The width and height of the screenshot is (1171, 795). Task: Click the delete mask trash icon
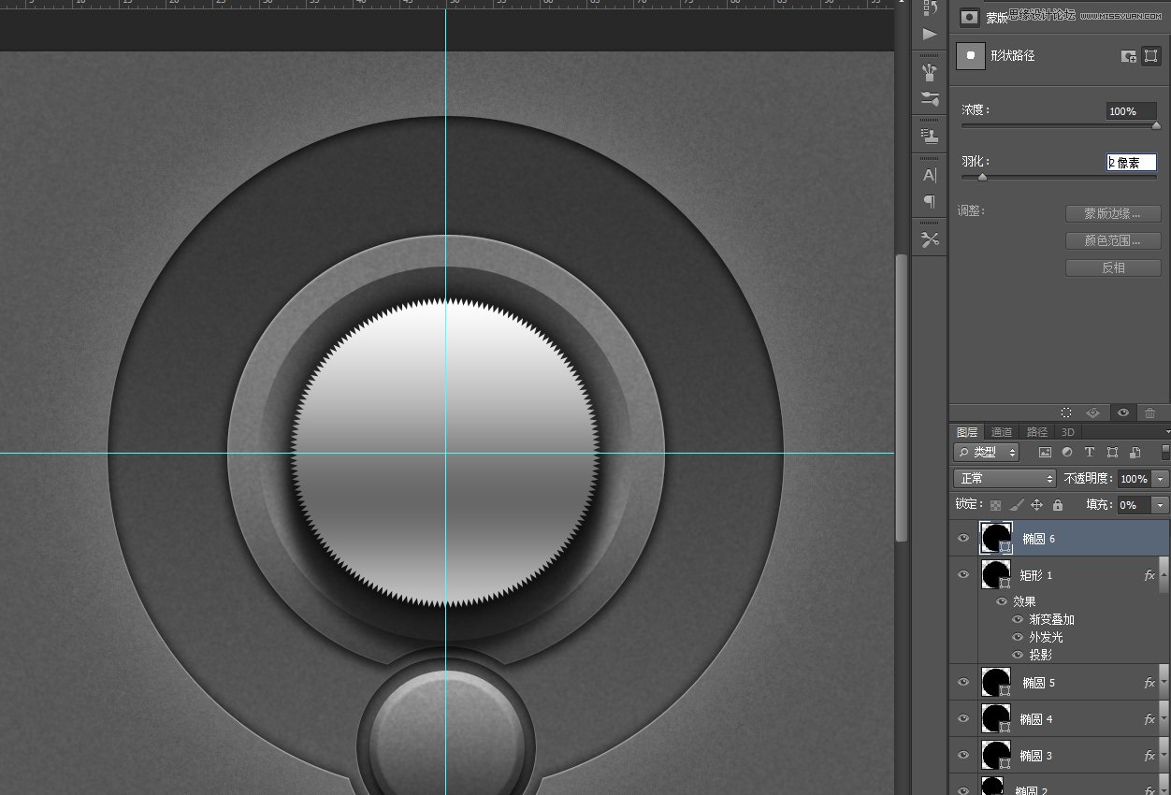point(1149,412)
